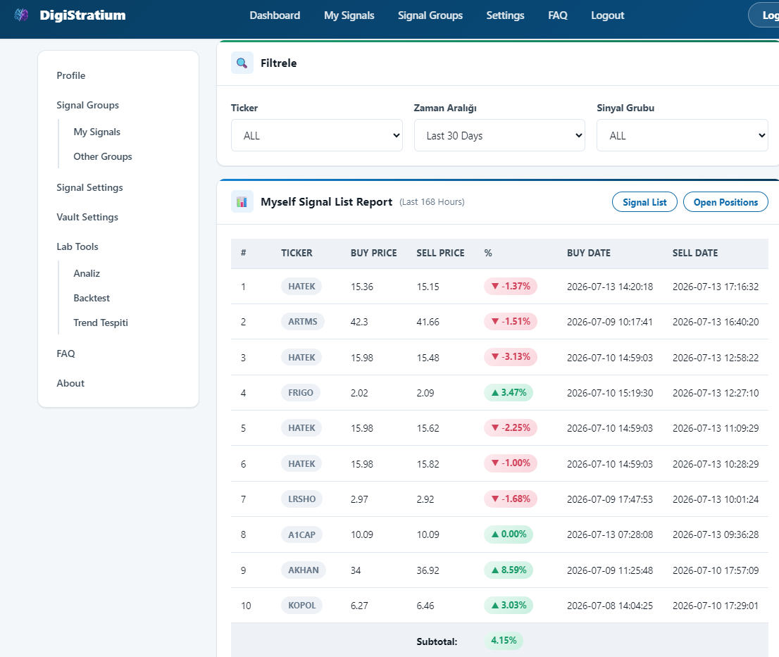Screen dimensions: 779x657
Task: Click sell price 15.82 in row 6
Action: click(x=428, y=464)
